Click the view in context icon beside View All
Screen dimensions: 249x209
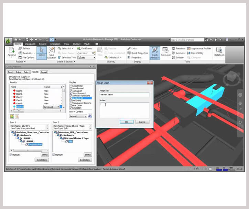(x=90, y=116)
